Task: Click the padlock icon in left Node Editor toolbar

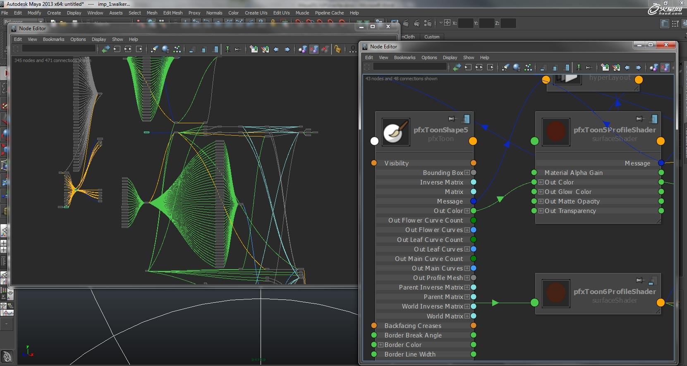Action: coord(338,49)
